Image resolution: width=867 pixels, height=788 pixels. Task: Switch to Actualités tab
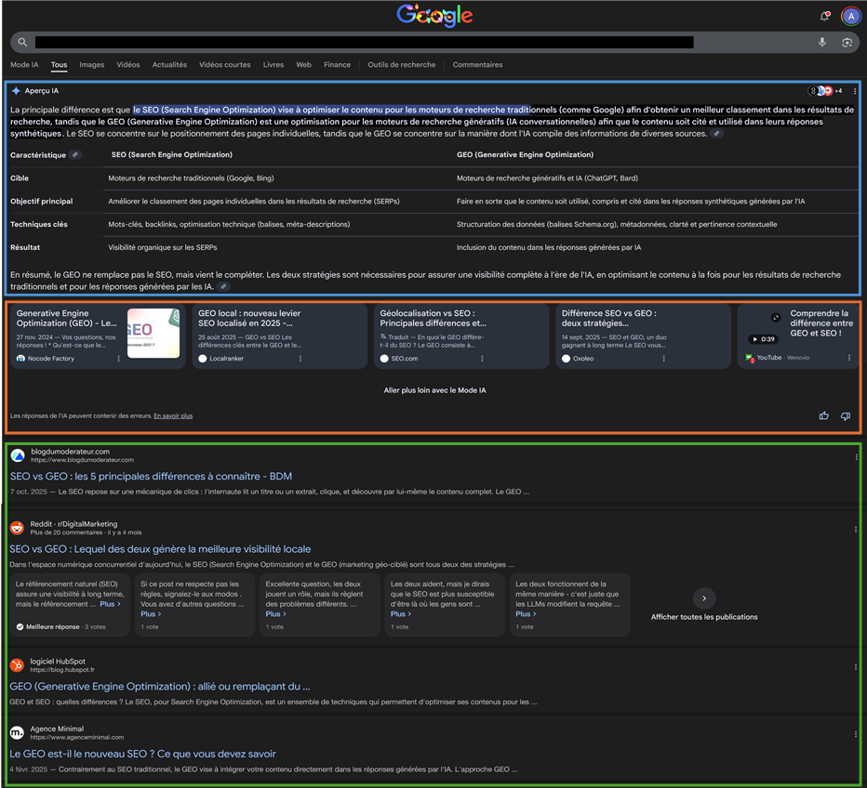click(x=169, y=65)
